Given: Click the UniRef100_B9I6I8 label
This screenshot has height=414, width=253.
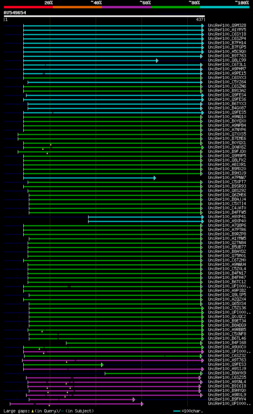Looking at the screenshot, I should (x=227, y=386).
